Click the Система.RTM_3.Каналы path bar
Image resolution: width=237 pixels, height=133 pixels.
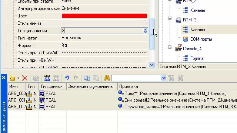198,66
